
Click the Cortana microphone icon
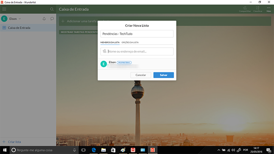point(74,150)
